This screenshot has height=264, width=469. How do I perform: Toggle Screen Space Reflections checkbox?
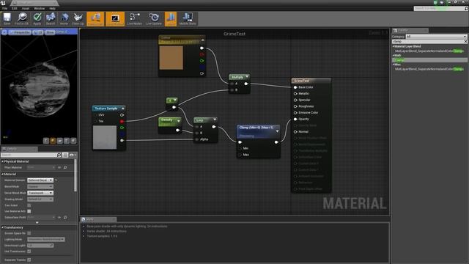pyautogui.click(x=29, y=233)
